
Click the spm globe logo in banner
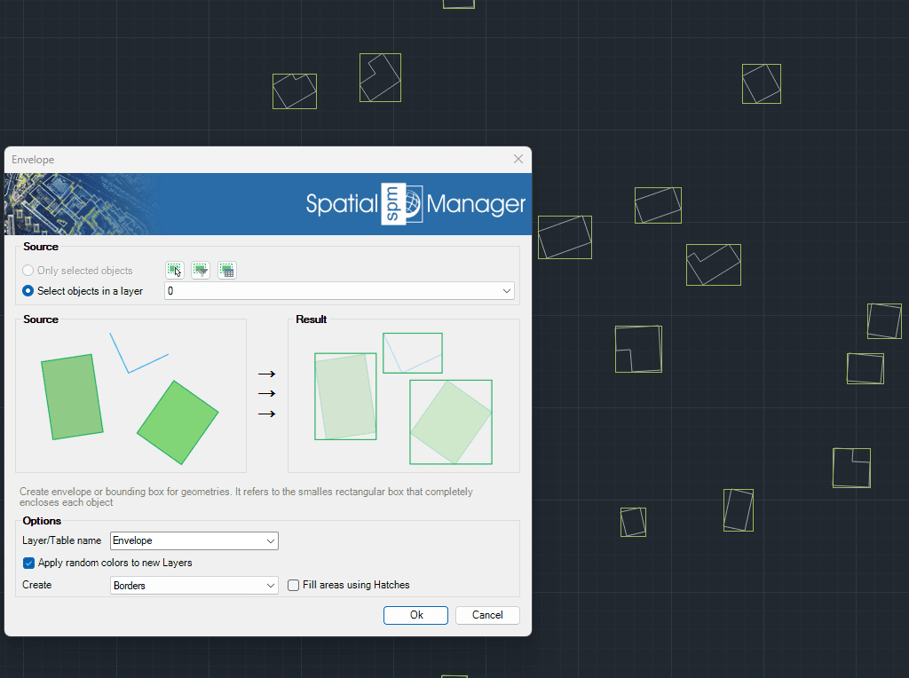(402, 204)
